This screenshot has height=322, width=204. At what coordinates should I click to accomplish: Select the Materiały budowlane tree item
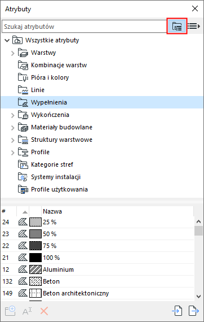[61, 127]
